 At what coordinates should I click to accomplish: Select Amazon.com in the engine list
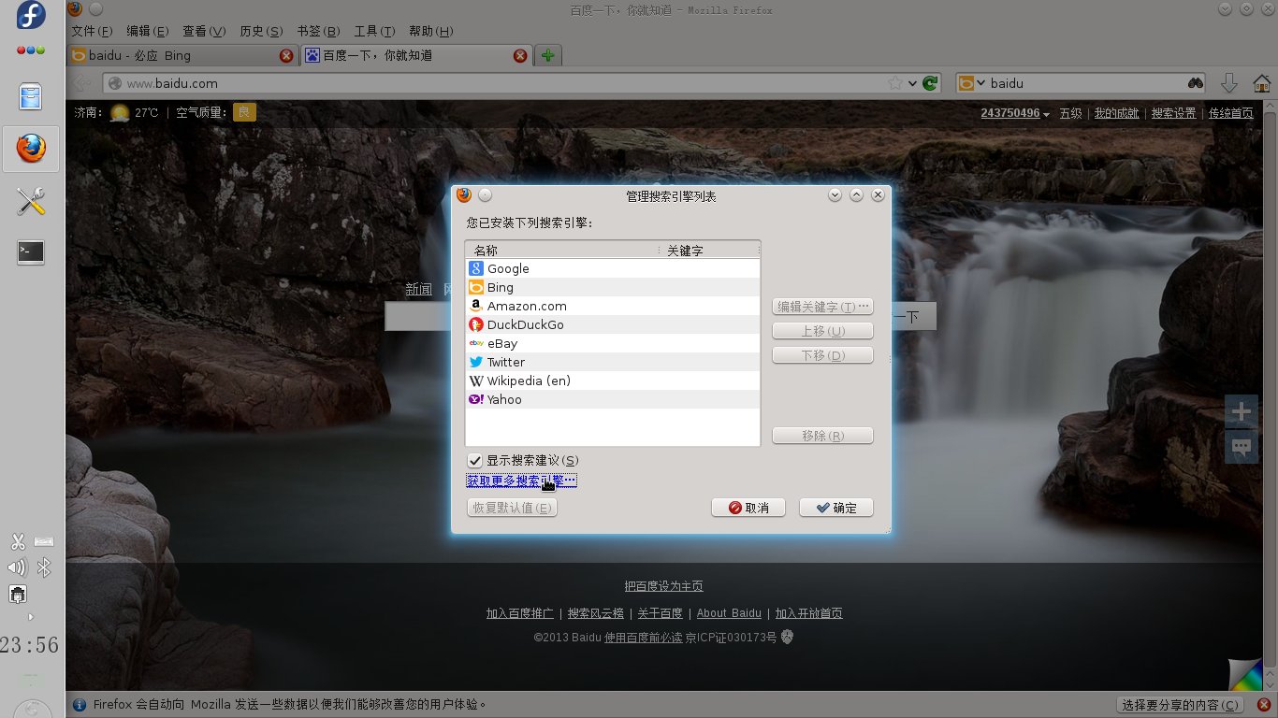pos(613,306)
